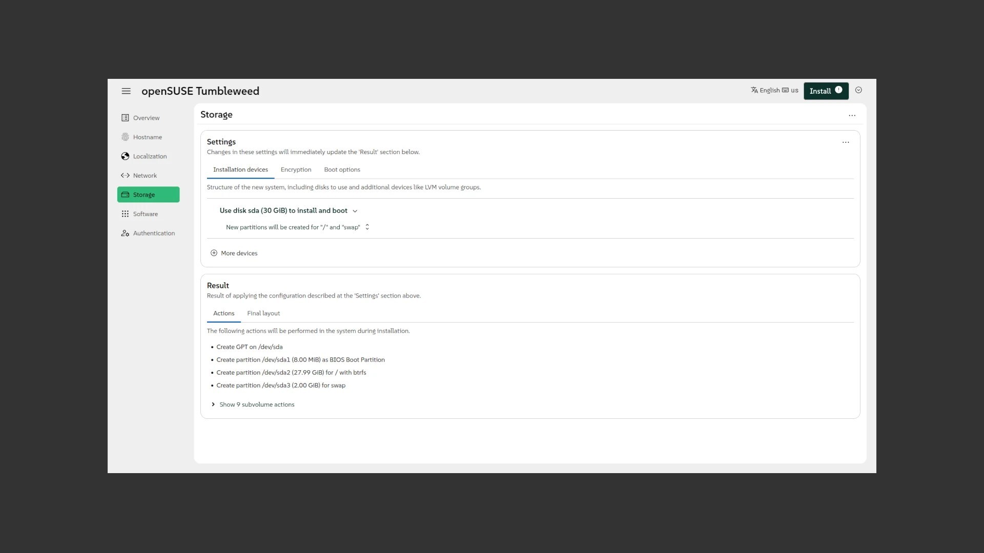This screenshot has width=984, height=553.
Task: Click the Hostname fingerprint icon
Action: point(125,137)
